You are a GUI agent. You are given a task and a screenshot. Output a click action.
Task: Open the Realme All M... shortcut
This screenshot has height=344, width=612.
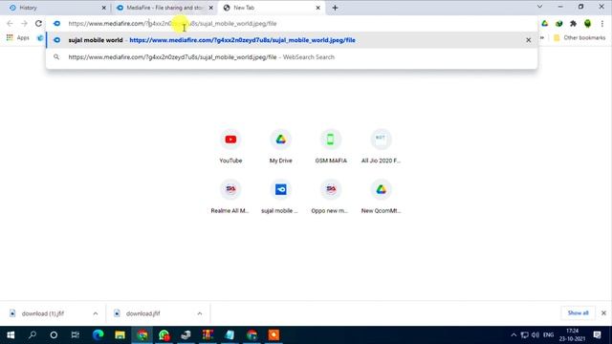coord(230,197)
